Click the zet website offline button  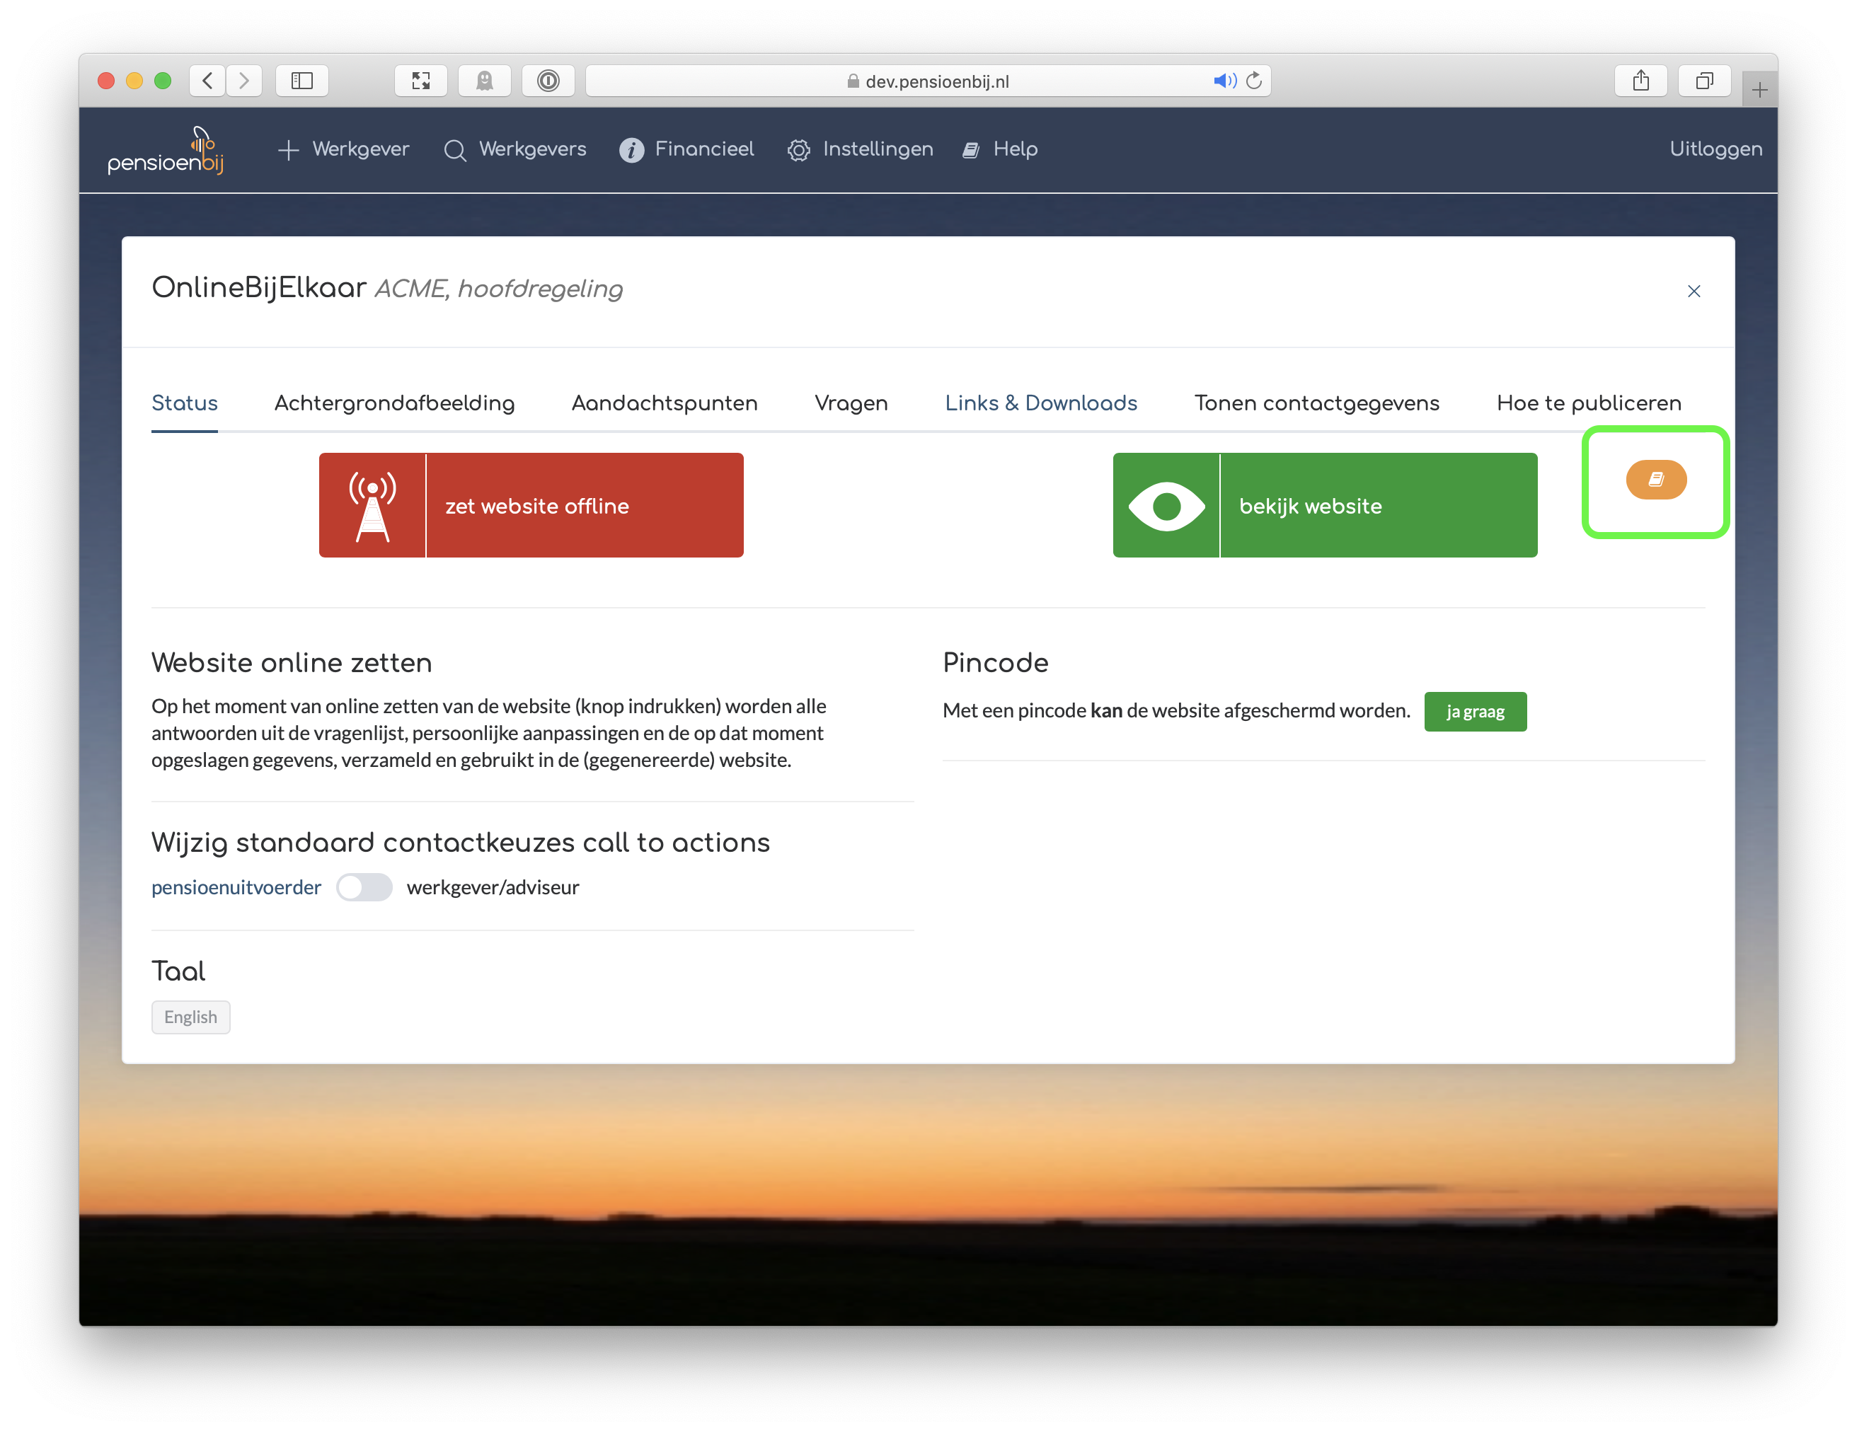(531, 506)
